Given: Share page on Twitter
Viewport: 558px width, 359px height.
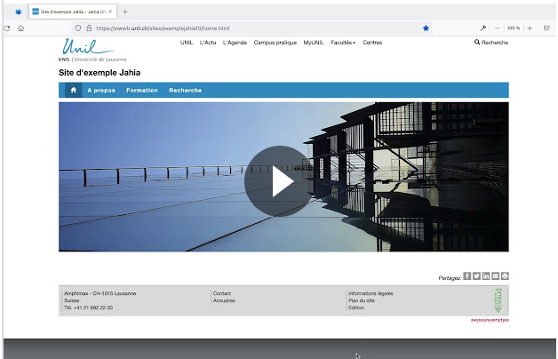Looking at the screenshot, I should pyautogui.click(x=476, y=276).
